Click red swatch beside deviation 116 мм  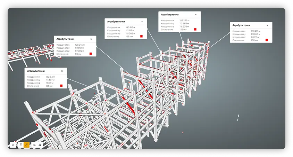pos(90,54)
